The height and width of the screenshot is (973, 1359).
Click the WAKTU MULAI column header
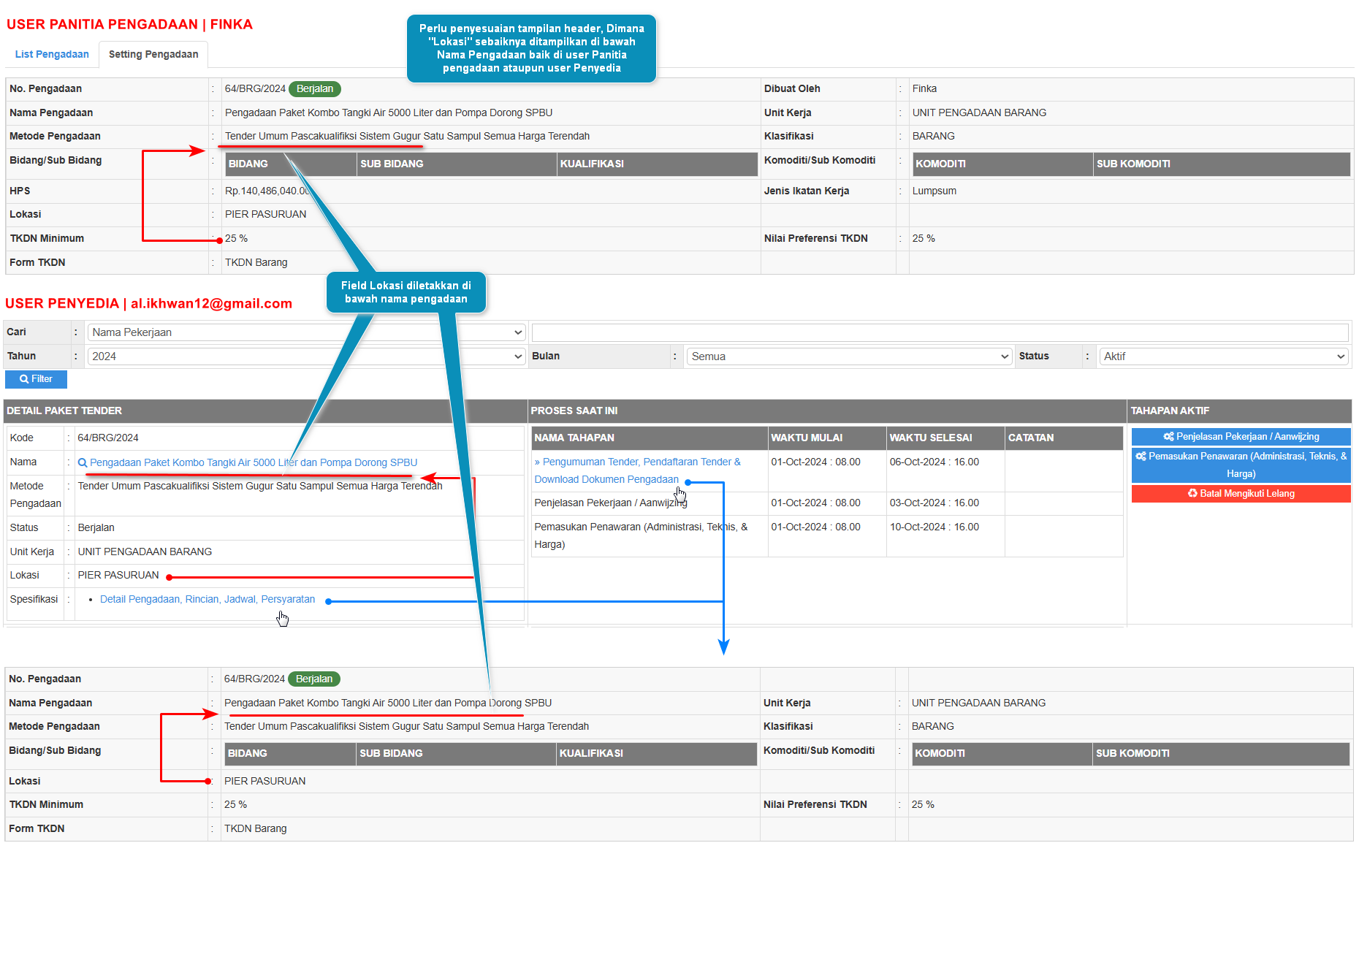point(827,438)
